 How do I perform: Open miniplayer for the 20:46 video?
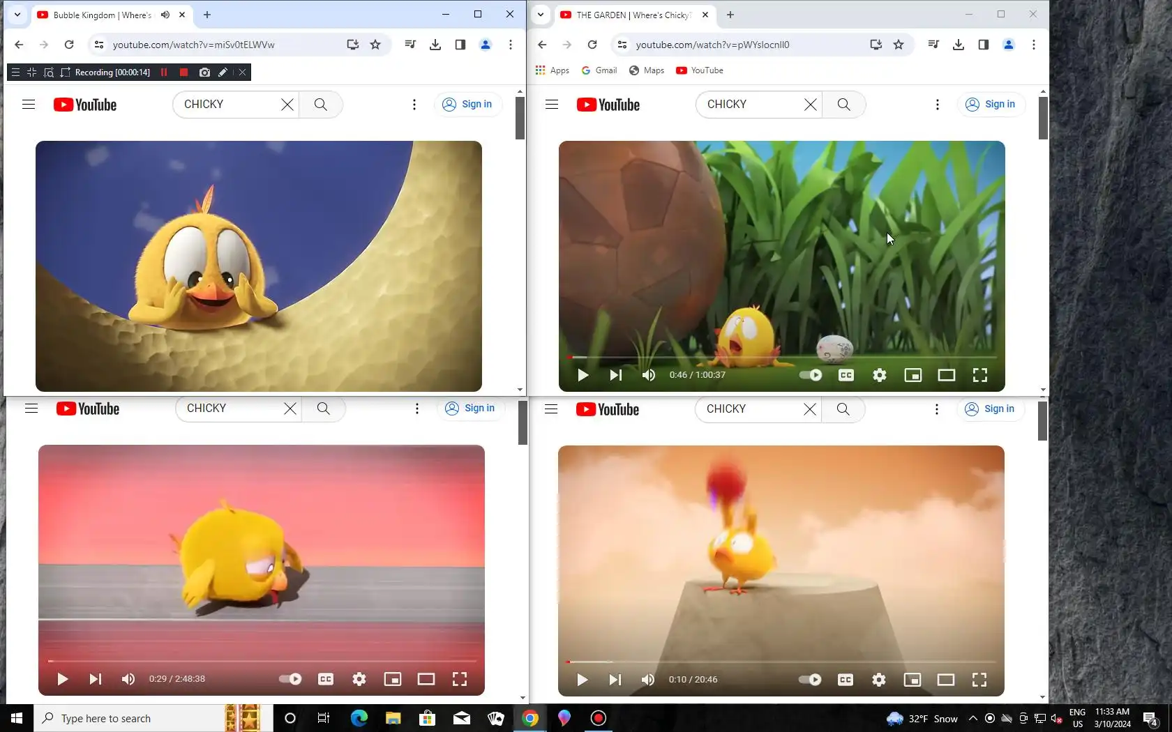click(x=912, y=680)
